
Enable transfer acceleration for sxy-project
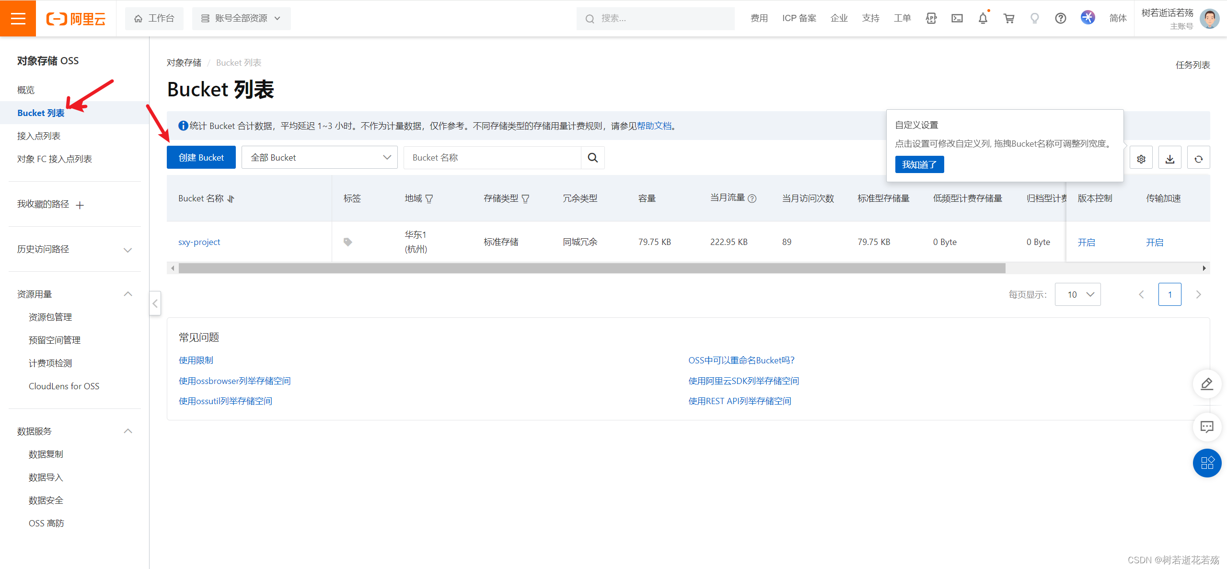[x=1154, y=243]
